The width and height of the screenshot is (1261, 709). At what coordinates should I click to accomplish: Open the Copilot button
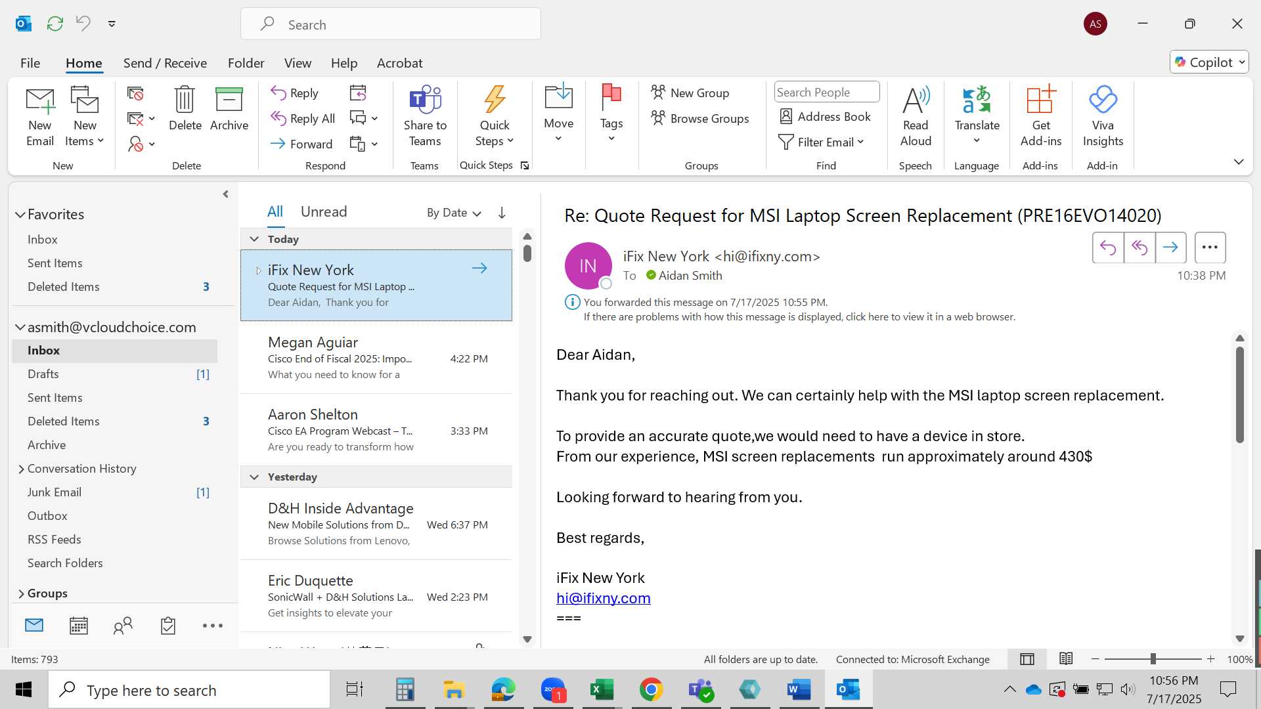tap(1209, 62)
